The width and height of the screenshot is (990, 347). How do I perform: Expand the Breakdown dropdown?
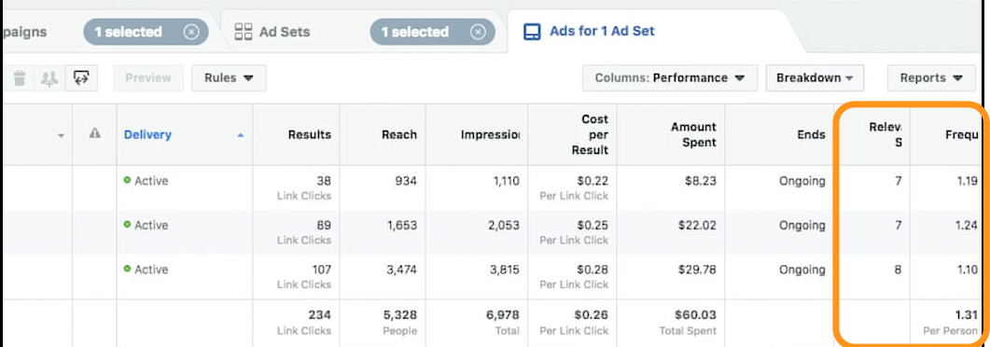tap(815, 78)
